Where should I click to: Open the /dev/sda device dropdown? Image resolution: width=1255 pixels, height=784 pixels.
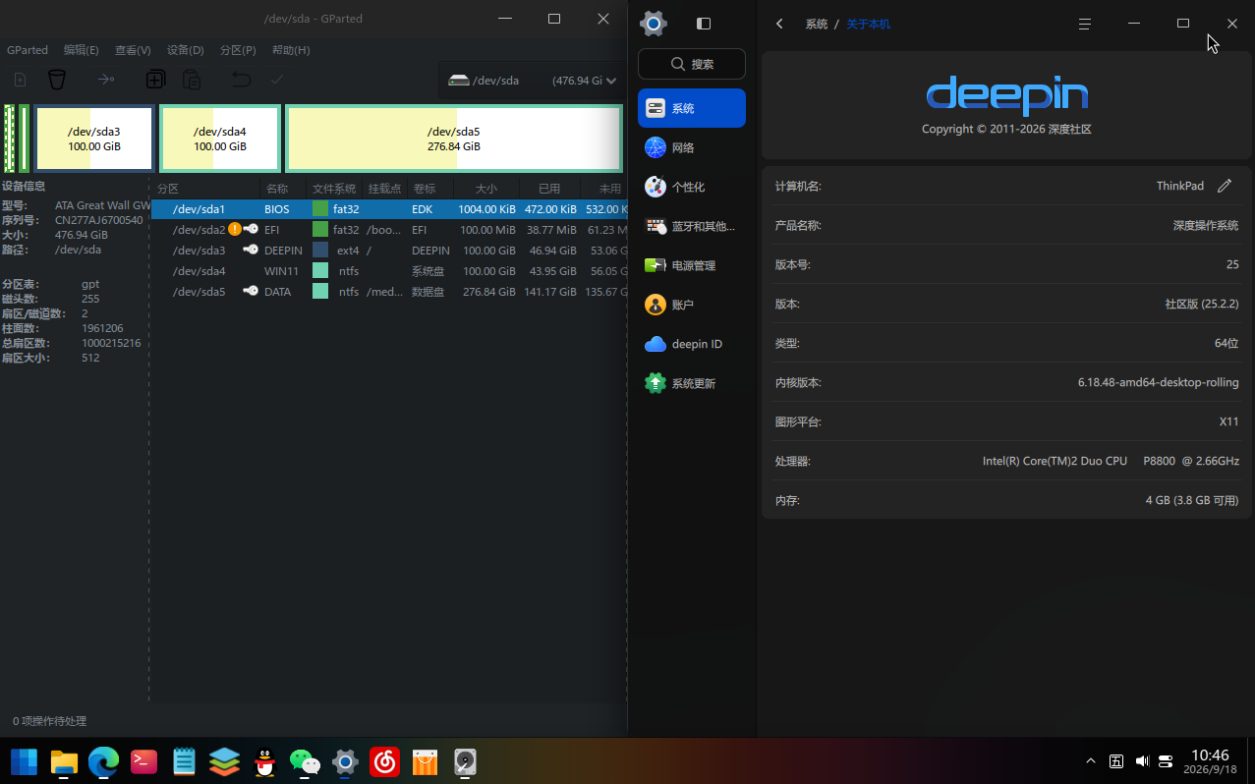tap(532, 81)
